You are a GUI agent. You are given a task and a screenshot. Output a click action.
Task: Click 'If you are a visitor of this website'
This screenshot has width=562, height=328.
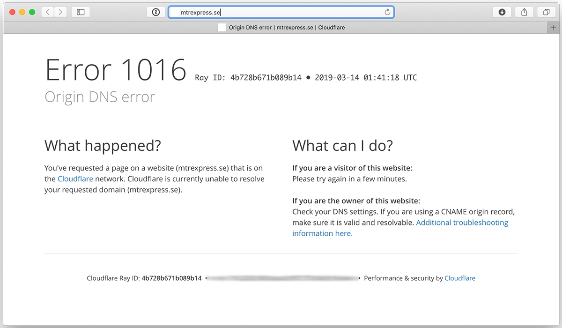(x=352, y=168)
